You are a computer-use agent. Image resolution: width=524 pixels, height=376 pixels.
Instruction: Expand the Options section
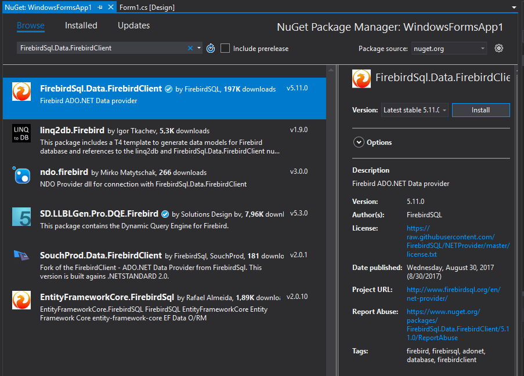359,143
